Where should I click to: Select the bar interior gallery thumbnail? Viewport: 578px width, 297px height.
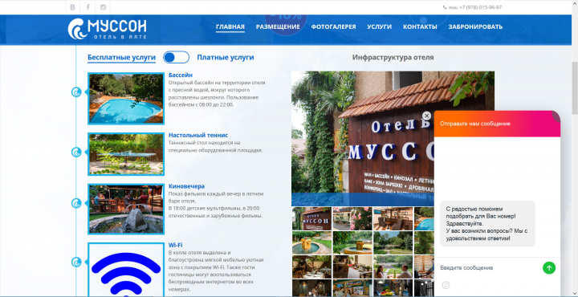click(x=393, y=218)
